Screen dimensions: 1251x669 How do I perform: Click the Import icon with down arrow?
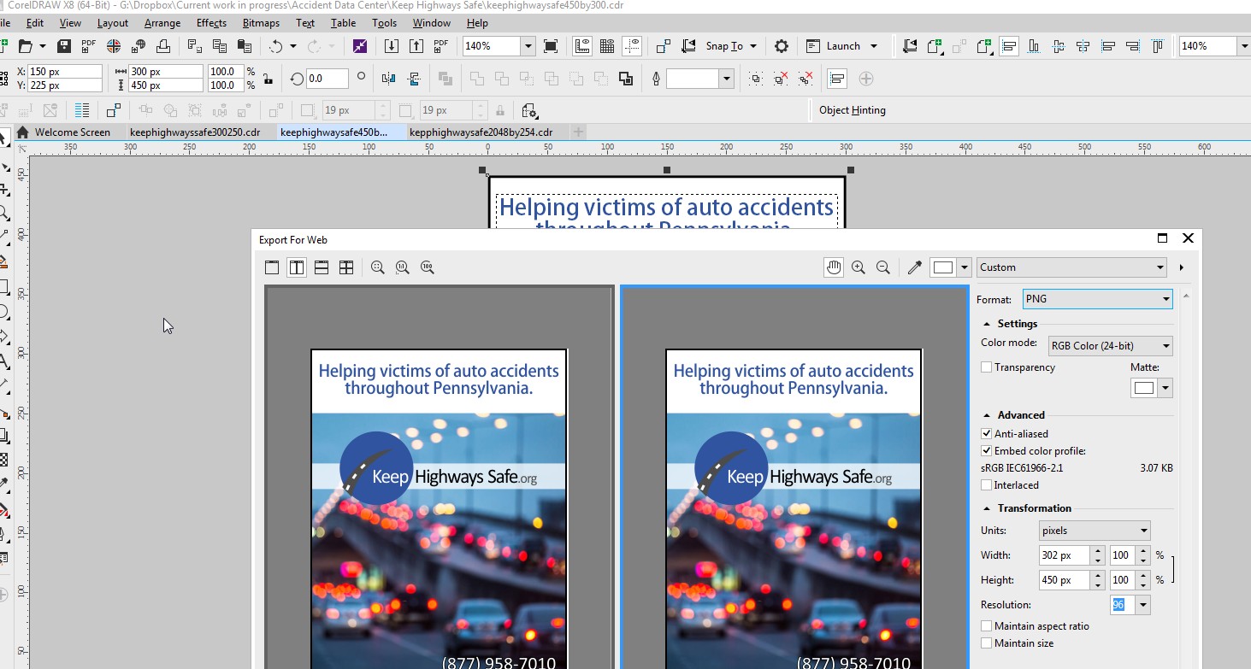point(391,46)
